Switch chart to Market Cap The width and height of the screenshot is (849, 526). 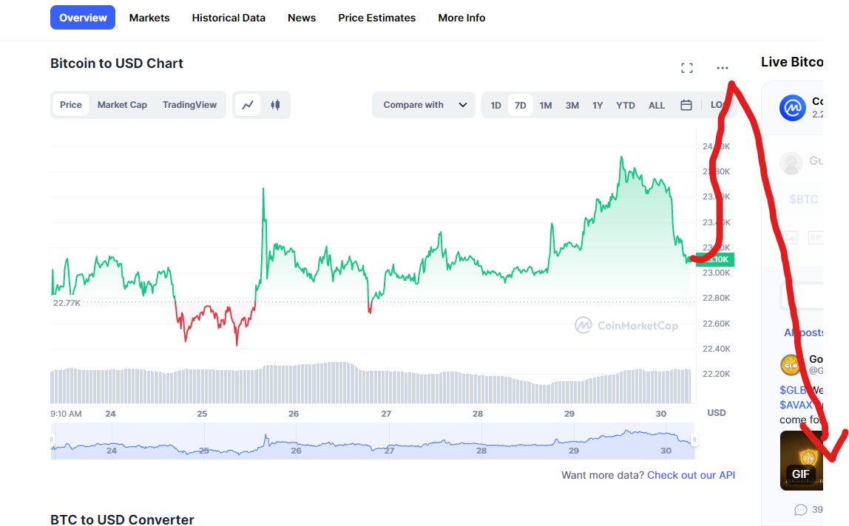(122, 105)
